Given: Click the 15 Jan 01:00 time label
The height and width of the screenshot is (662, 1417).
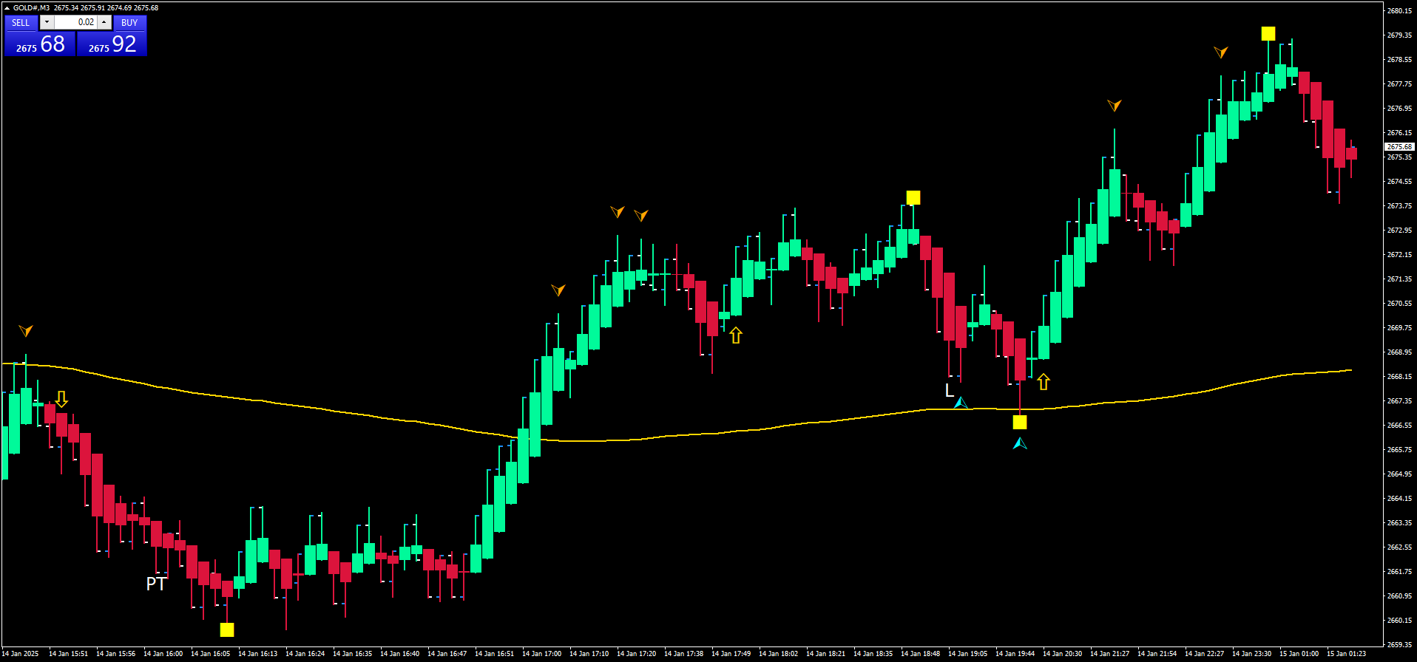Looking at the screenshot, I should click(1299, 653).
